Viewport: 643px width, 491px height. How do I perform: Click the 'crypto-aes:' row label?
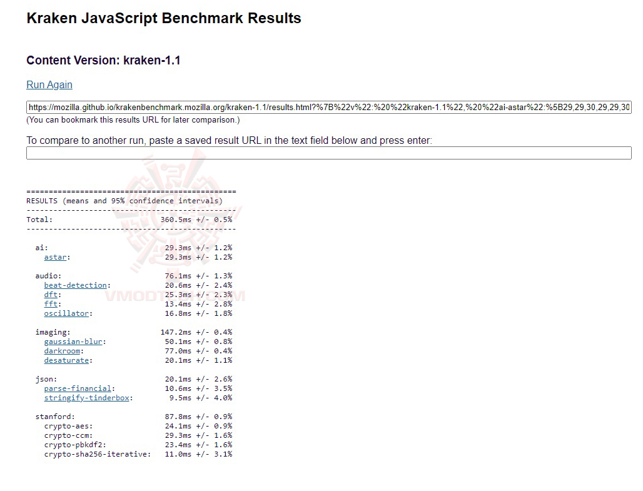pos(68,426)
